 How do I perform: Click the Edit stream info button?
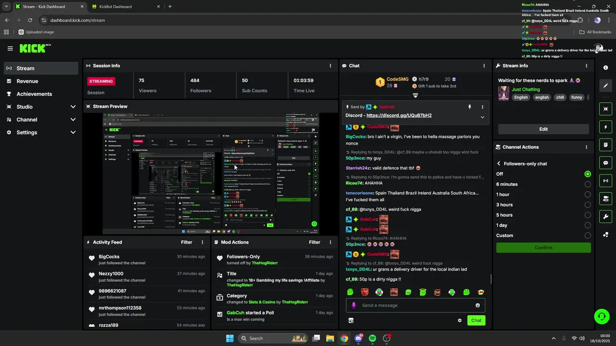[543, 129]
